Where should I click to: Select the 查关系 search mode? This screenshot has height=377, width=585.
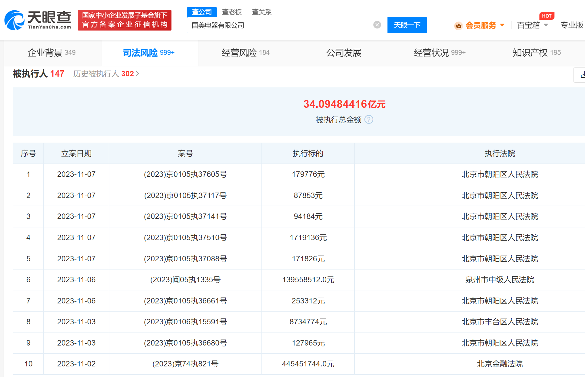(261, 12)
